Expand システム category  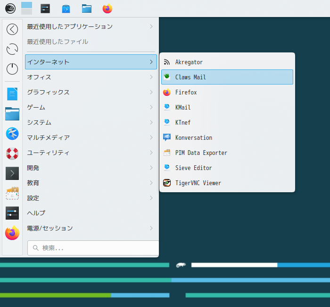click(x=91, y=122)
